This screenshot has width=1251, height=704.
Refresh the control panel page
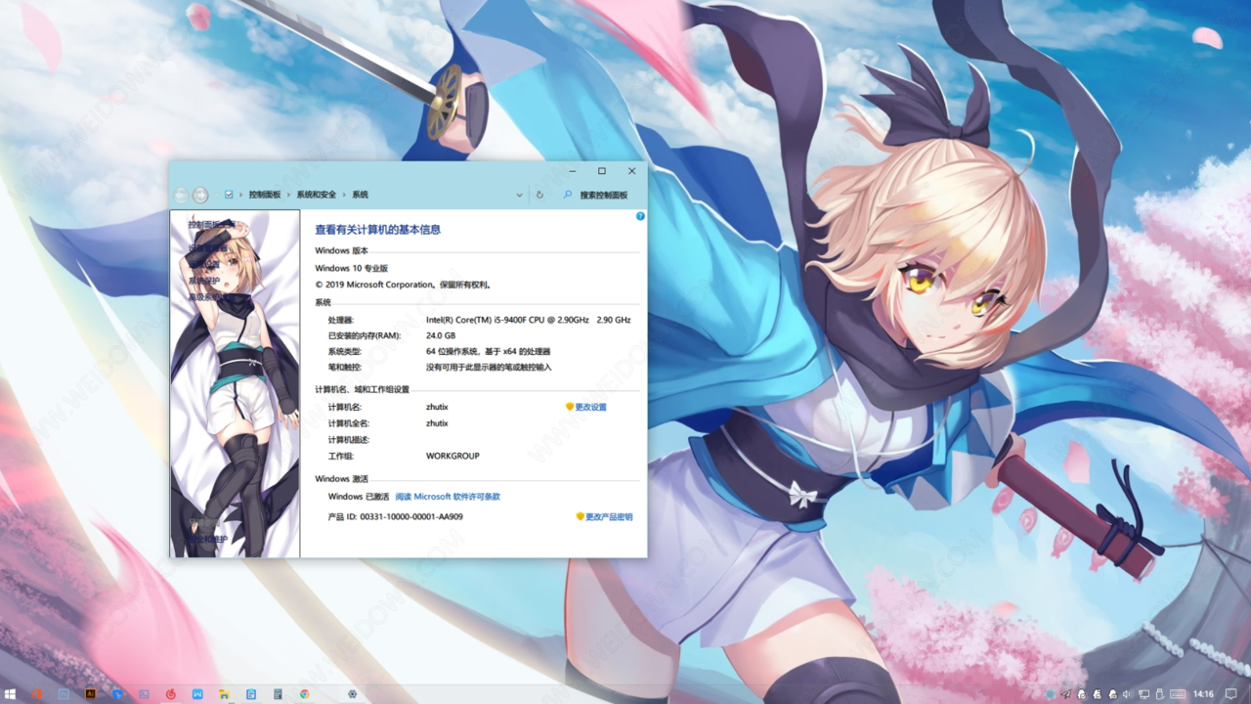(x=539, y=195)
